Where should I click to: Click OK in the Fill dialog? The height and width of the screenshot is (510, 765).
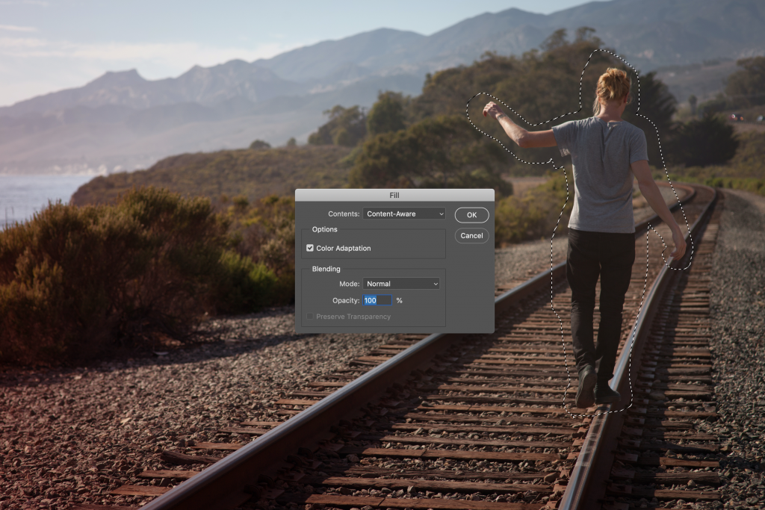coord(471,215)
